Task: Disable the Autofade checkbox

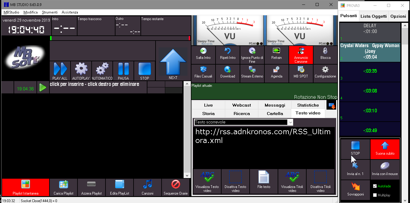Action: pos(375,186)
